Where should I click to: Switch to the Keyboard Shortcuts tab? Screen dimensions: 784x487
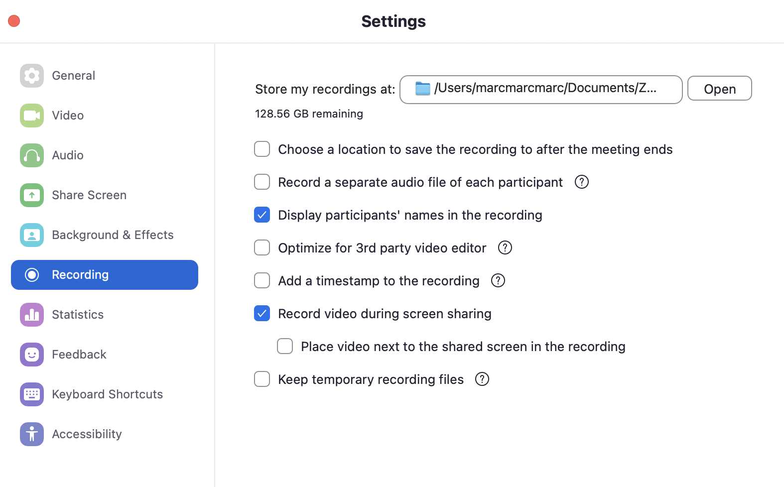pyautogui.click(x=107, y=394)
